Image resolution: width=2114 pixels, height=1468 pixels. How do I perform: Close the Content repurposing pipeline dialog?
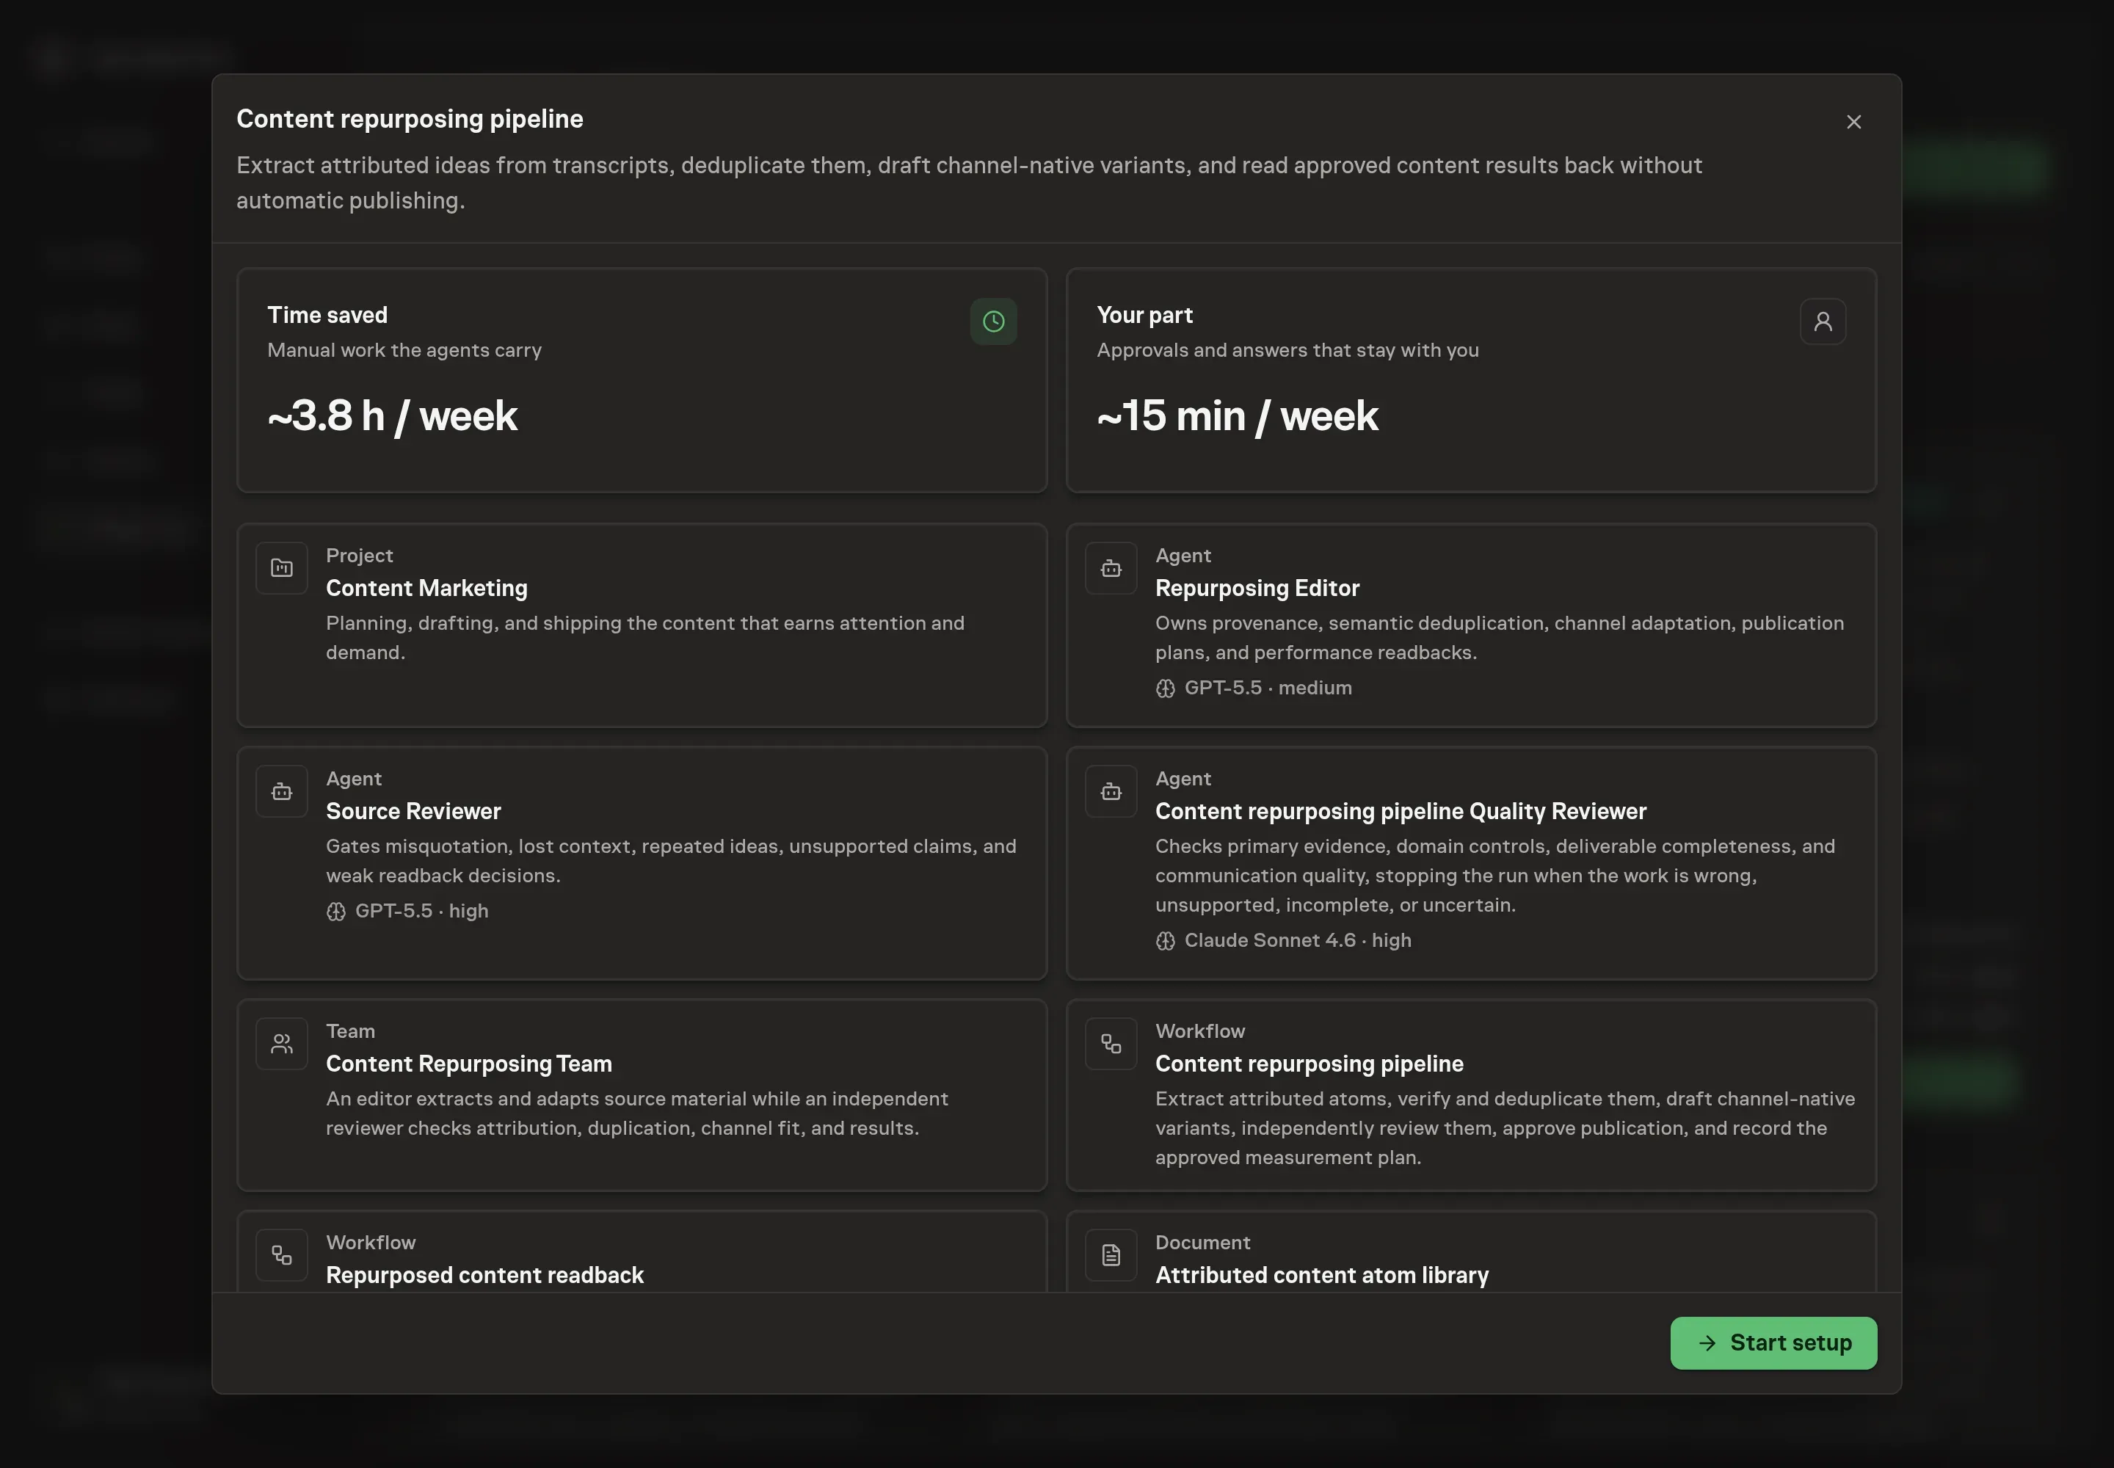click(x=1853, y=123)
